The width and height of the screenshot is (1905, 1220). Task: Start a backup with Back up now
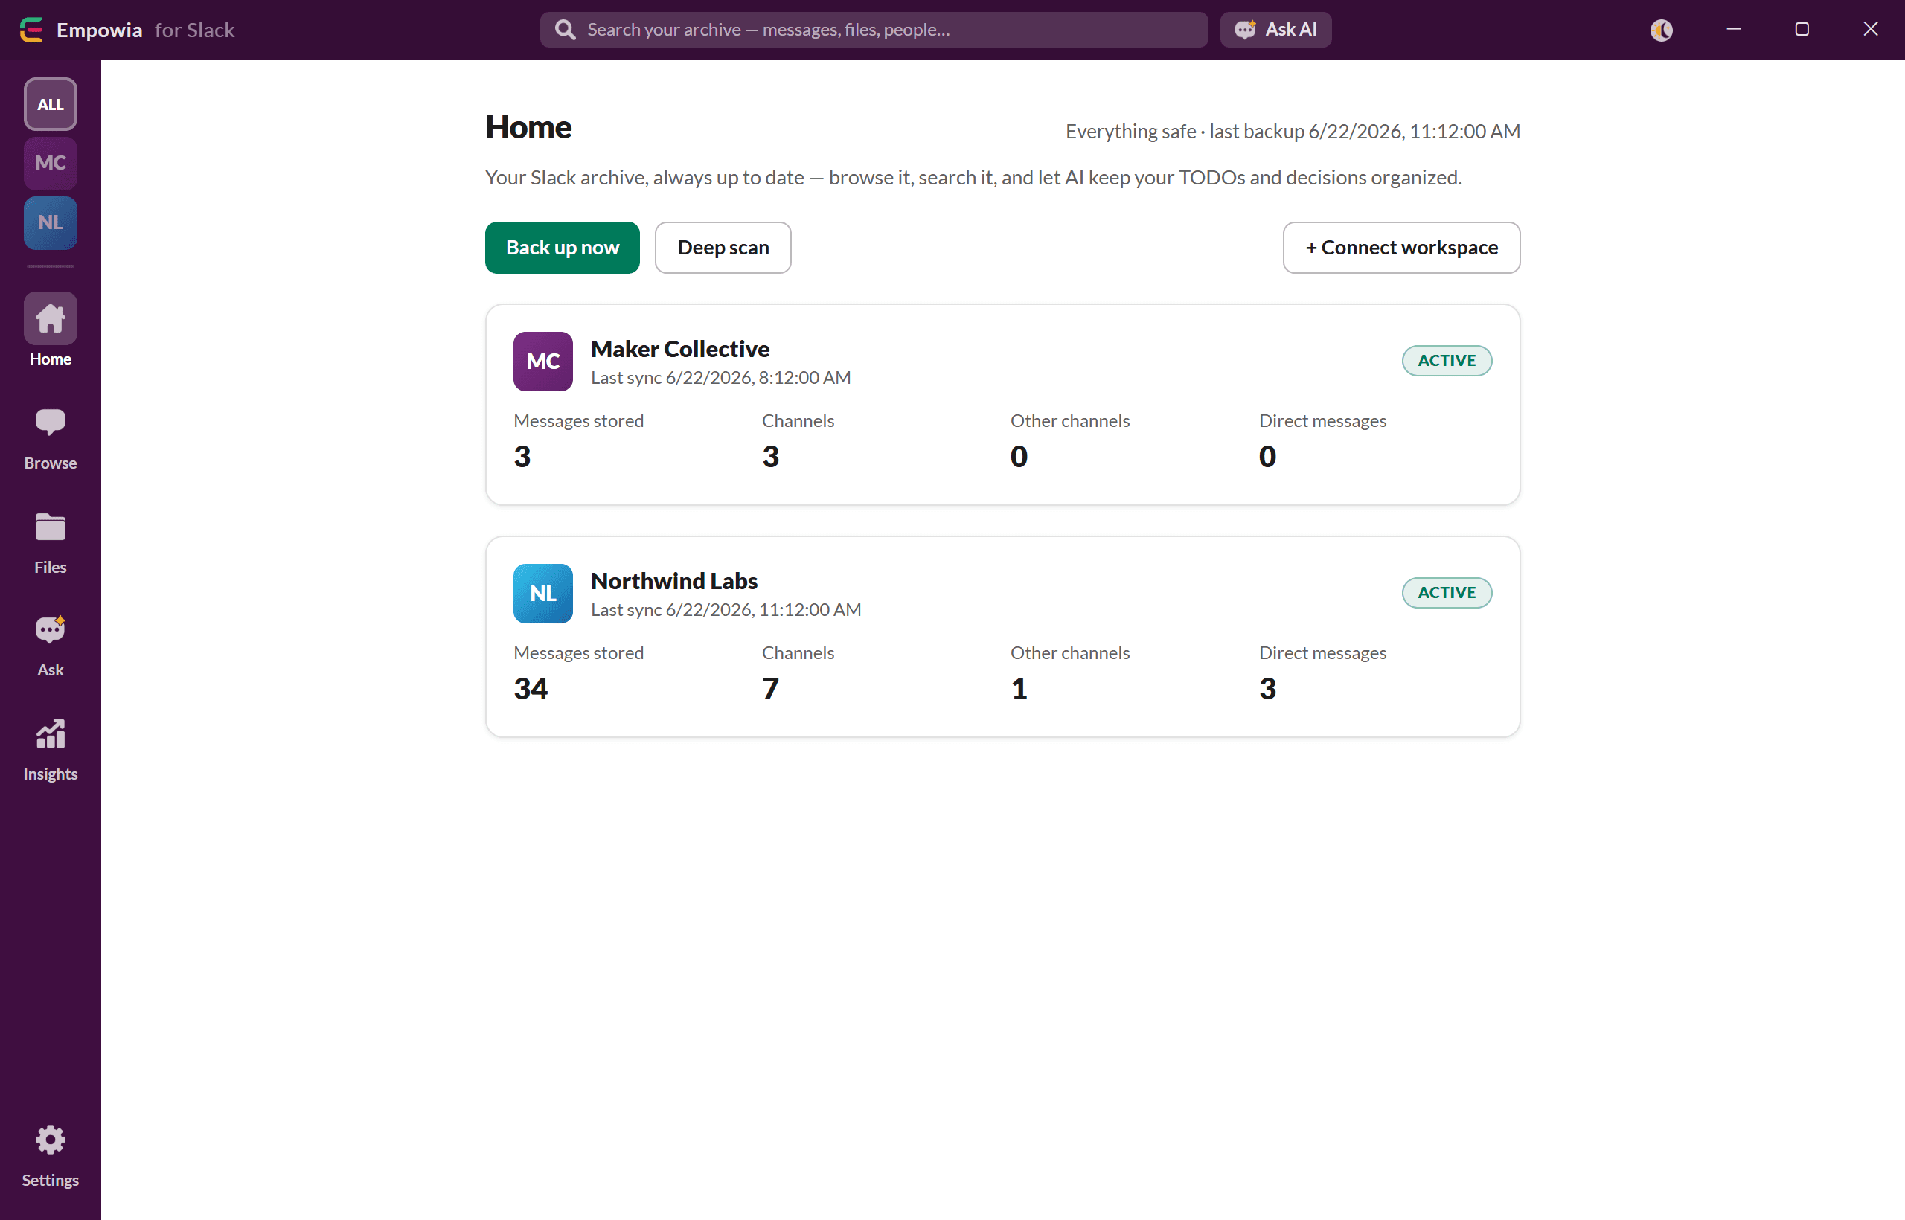click(x=563, y=248)
